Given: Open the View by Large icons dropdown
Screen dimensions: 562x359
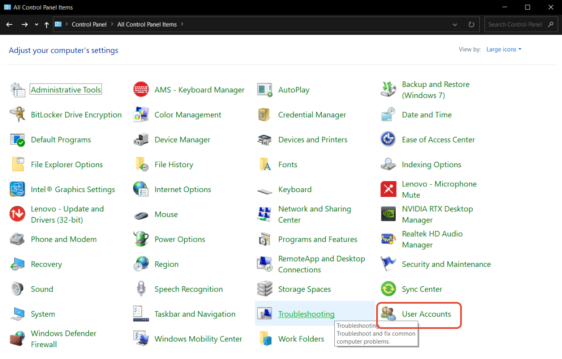Looking at the screenshot, I should pos(504,49).
